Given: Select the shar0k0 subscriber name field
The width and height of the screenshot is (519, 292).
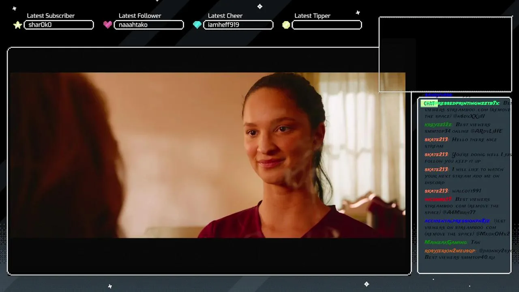Looking at the screenshot, I should (59, 25).
